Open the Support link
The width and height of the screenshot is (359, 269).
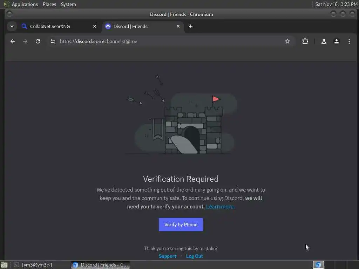tap(167, 256)
